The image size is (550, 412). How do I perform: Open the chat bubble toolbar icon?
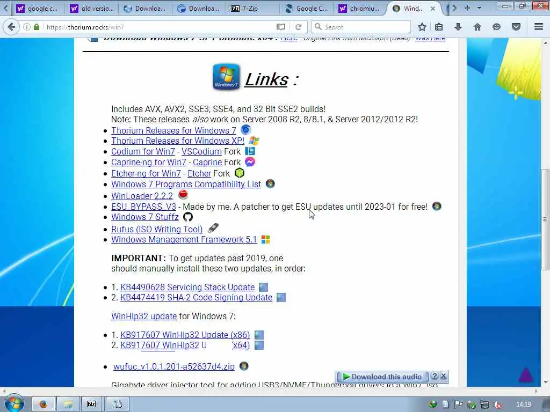pos(496,27)
